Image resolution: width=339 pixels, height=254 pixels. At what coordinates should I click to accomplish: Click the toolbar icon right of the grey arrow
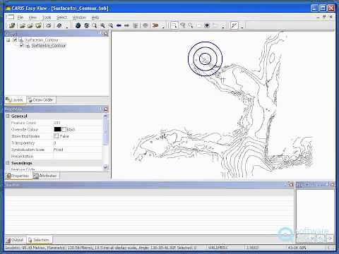click(x=136, y=25)
